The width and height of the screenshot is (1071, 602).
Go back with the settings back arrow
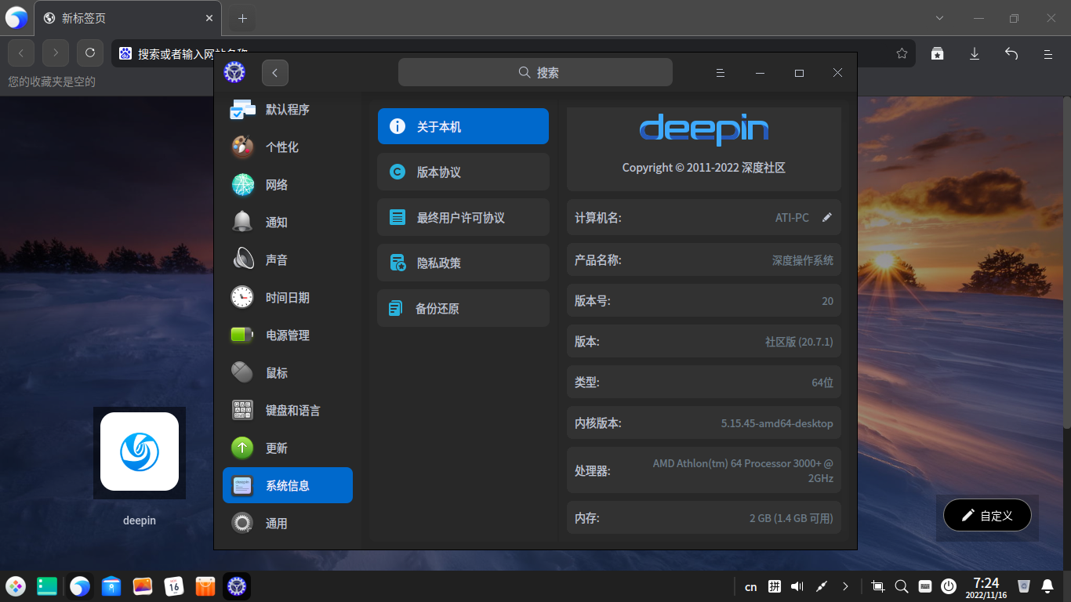point(274,72)
